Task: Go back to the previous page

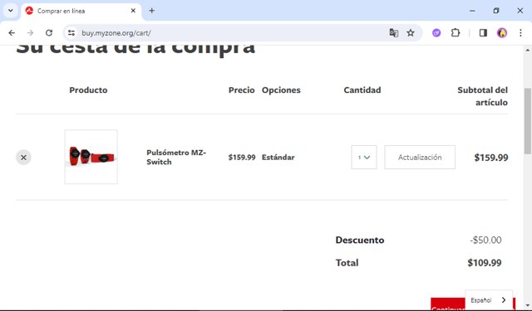Action: point(12,33)
